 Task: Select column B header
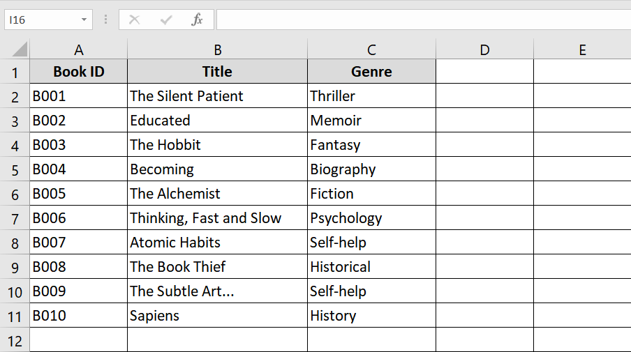[x=217, y=49]
